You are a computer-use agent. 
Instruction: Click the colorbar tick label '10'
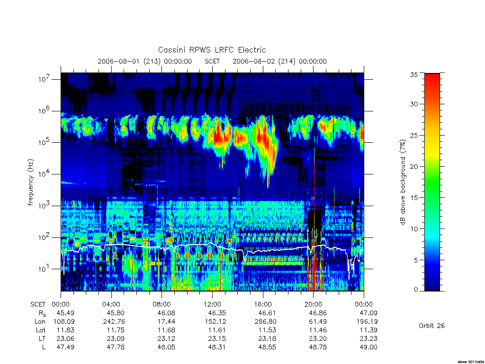tap(414, 229)
